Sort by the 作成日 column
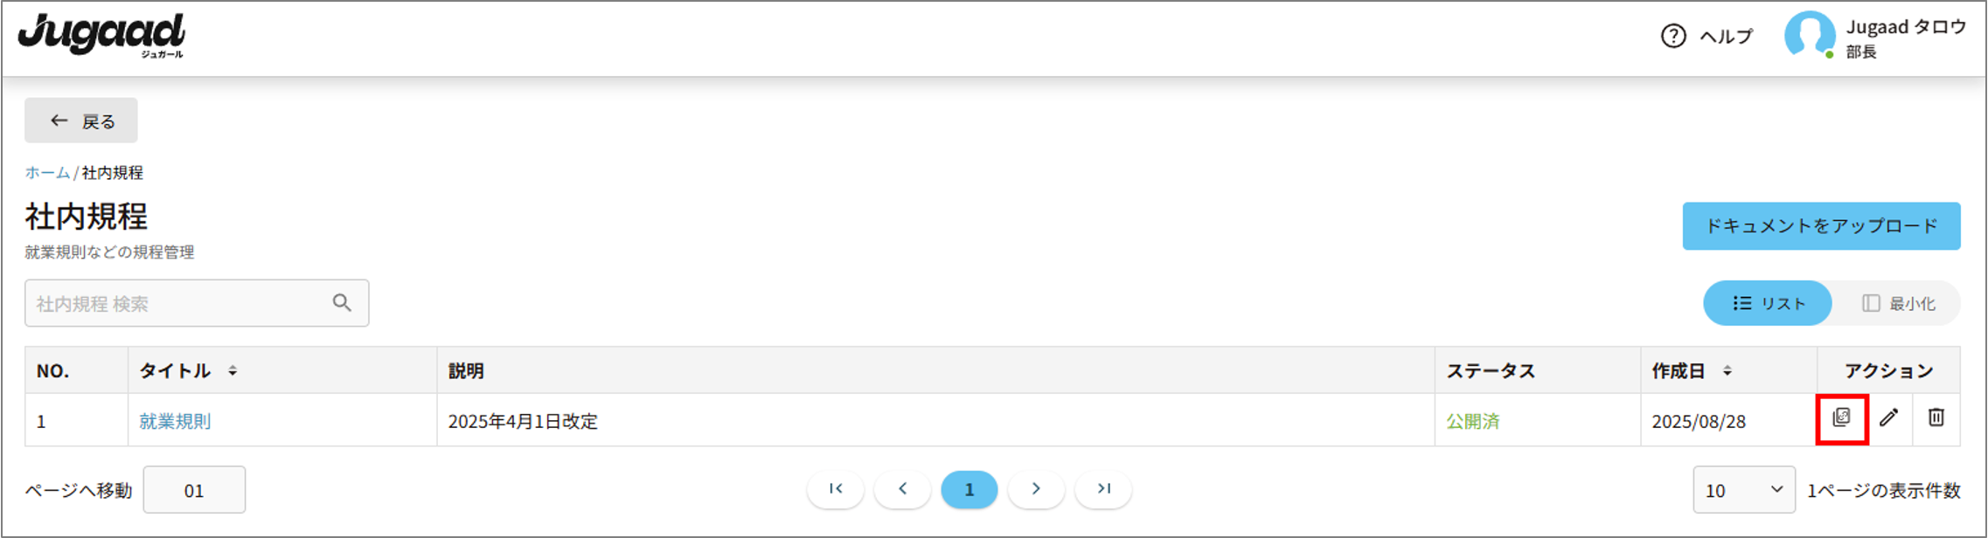The height and width of the screenshot is (538, 1988). tap(1727, 371)
